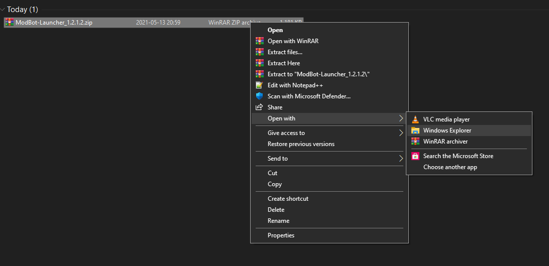The width and height of the screenshot is (549, 266).
Task: Click the WinRAR icon beside Extract Here
Action: 260,63
